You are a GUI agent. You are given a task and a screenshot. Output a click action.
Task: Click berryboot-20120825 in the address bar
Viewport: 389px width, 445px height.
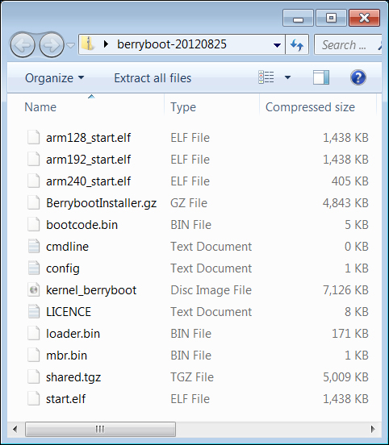pyautogui.click(x=172, y=44)
